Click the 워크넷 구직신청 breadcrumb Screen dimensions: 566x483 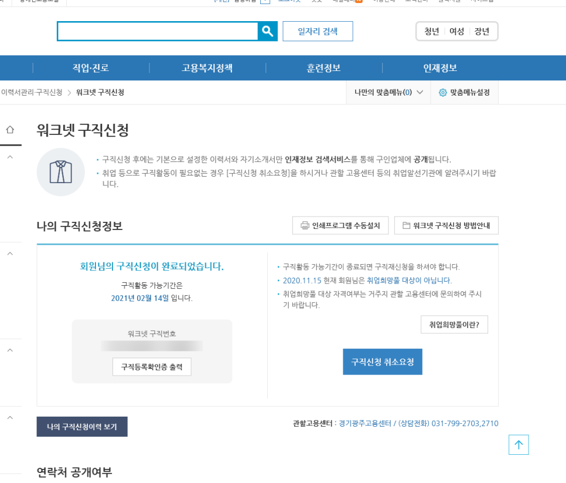[x=100, y=93]
